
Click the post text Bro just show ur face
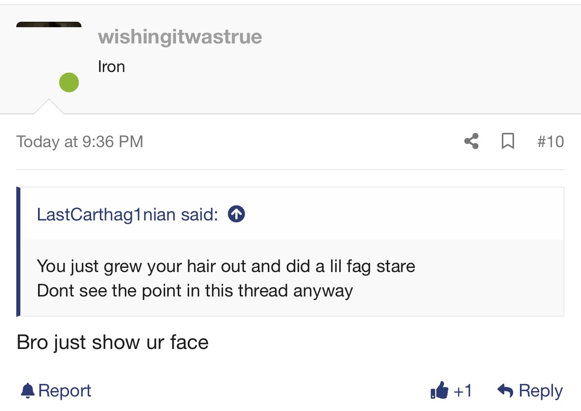pos(113,342)
